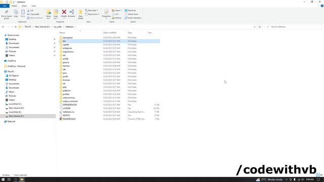Select Music under This PC
The image size is (324, 182).
11,92
